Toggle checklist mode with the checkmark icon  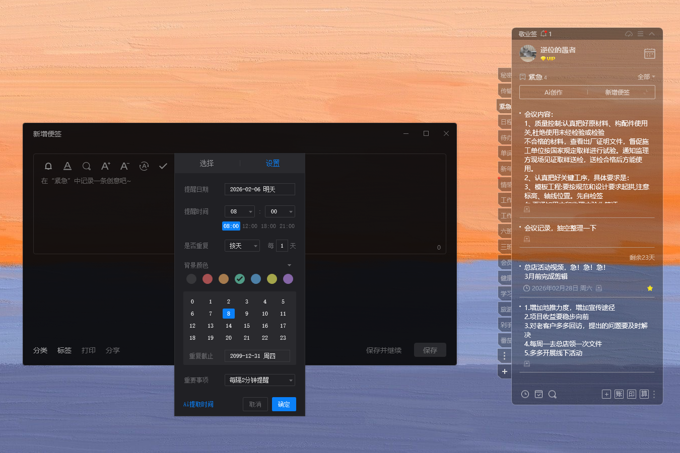[x=162, y=166]
